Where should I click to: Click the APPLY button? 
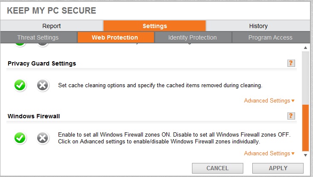[278, 168]
